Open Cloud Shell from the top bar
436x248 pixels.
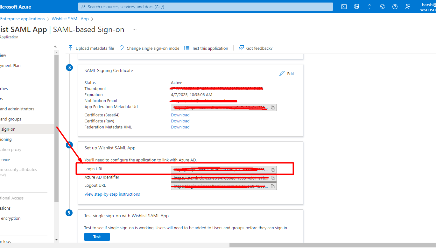pos(344,7)
